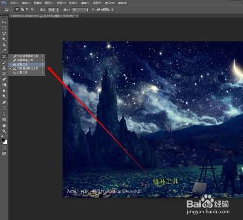Close the open jpg document tab
Viewport: 243px width, 220px height.
click(77, 16)
